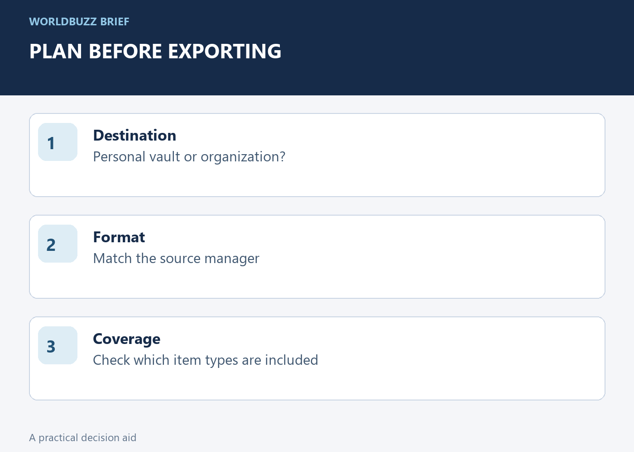Click the "PLAN BEFORE EXPORTING" title
The width and height of the screenshot is (634, 452).
point(155,51)
